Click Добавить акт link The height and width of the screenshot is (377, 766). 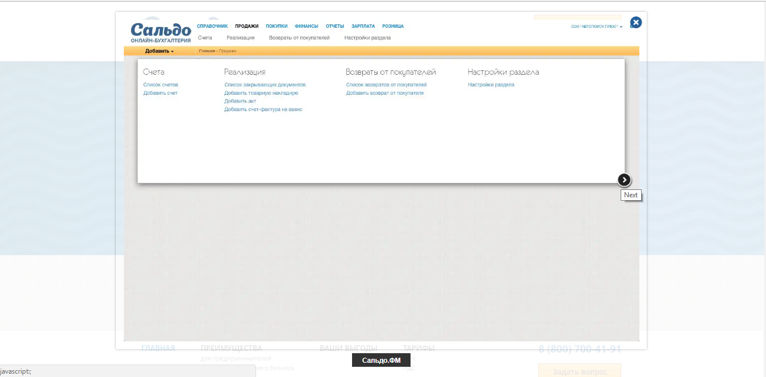pos(240,101)
